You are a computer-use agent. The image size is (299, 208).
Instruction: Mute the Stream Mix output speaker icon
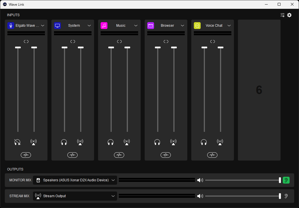click(x=200, y=196)
